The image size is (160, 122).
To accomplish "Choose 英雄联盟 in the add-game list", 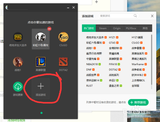I will pos(114,59).
